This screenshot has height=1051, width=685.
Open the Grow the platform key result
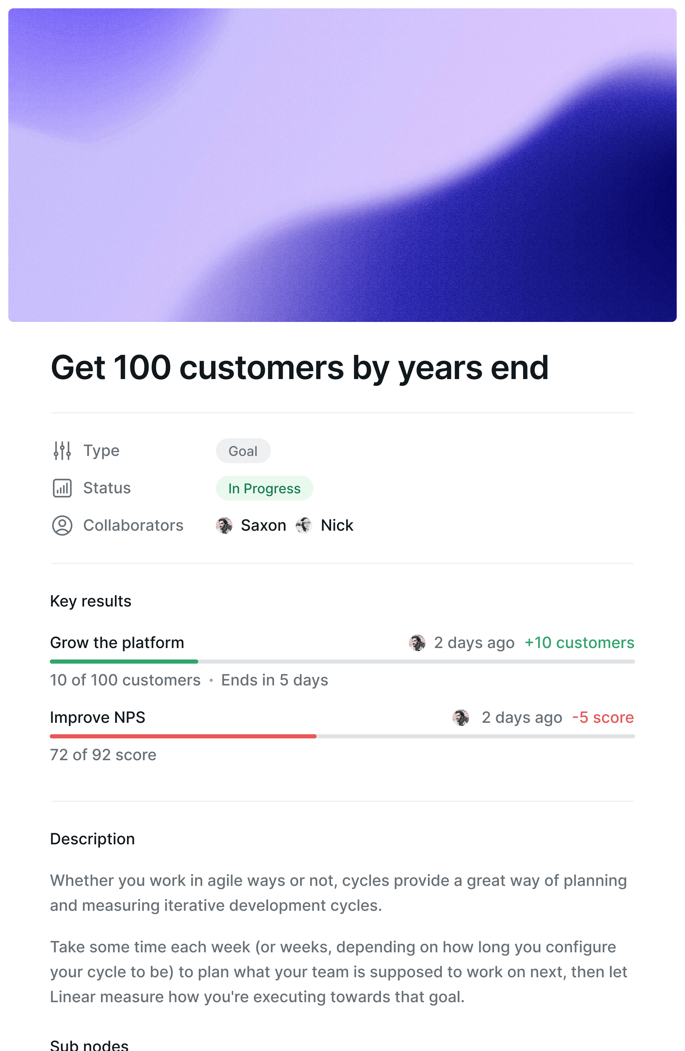click(117, 643)
